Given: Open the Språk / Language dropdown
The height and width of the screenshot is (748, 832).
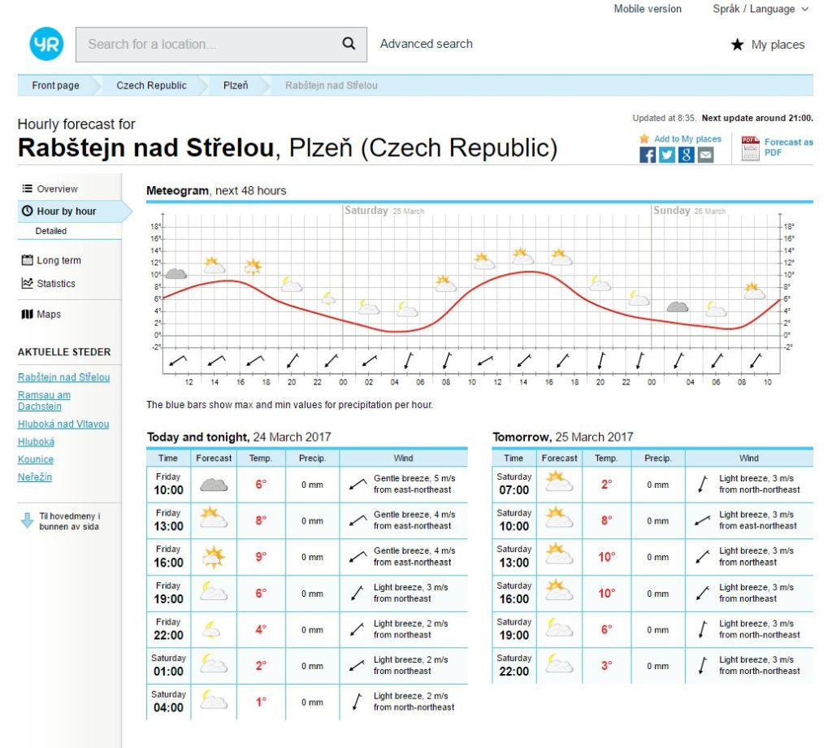Looking at the screenshot, I should (760, 9).
